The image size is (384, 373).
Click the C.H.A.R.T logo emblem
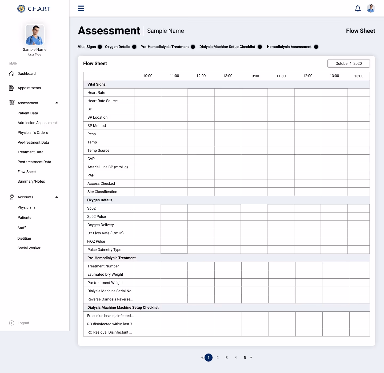21,9
